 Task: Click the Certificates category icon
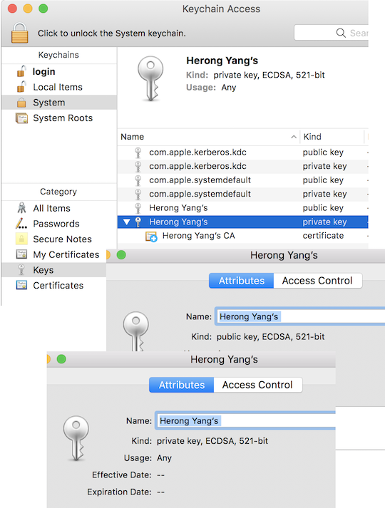(x=21, y=285)
